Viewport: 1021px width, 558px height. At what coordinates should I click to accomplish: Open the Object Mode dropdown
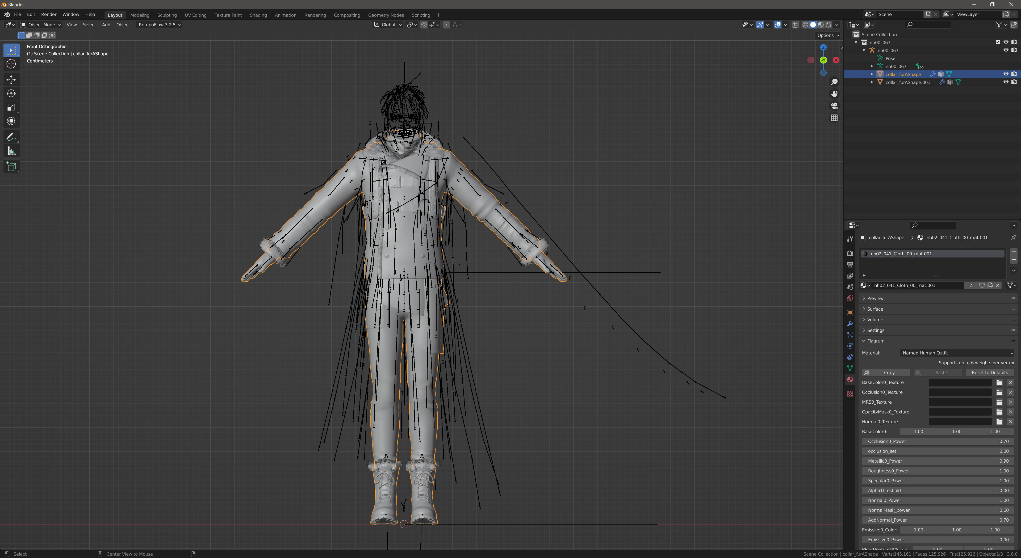[x=41, y=24]
